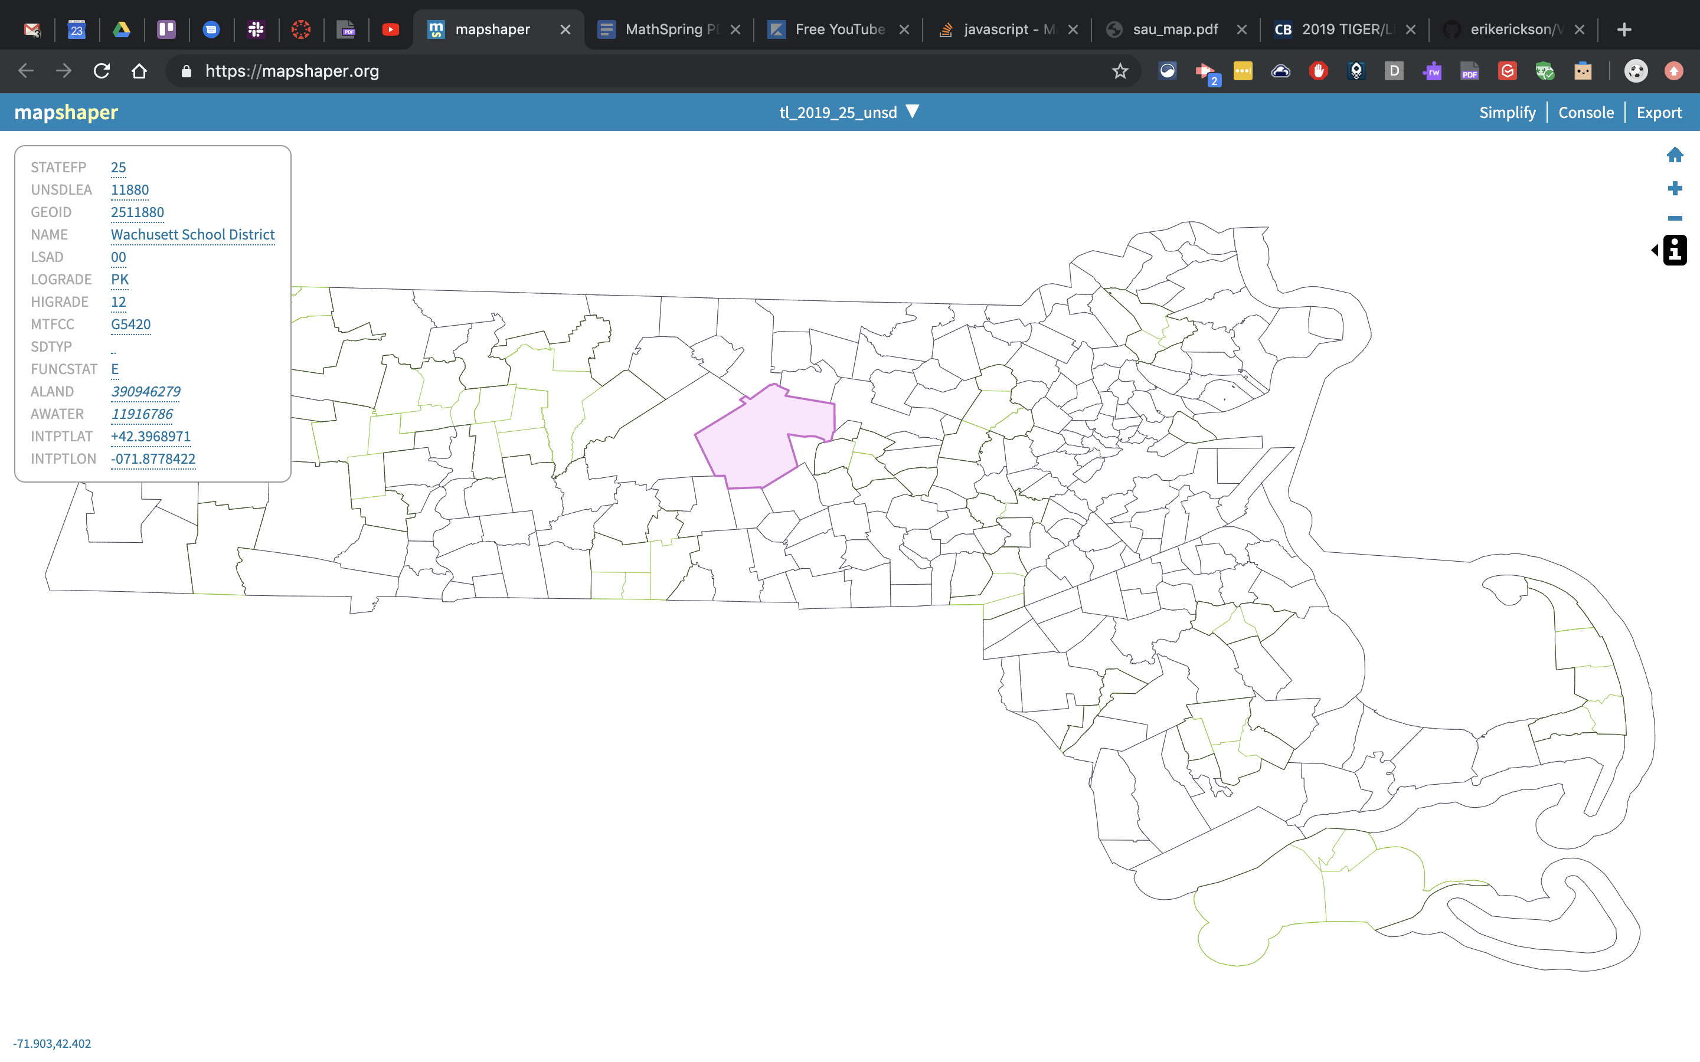Click the browser home icon
Screen dimensions: 1700x1062
(x=139, y=71)
